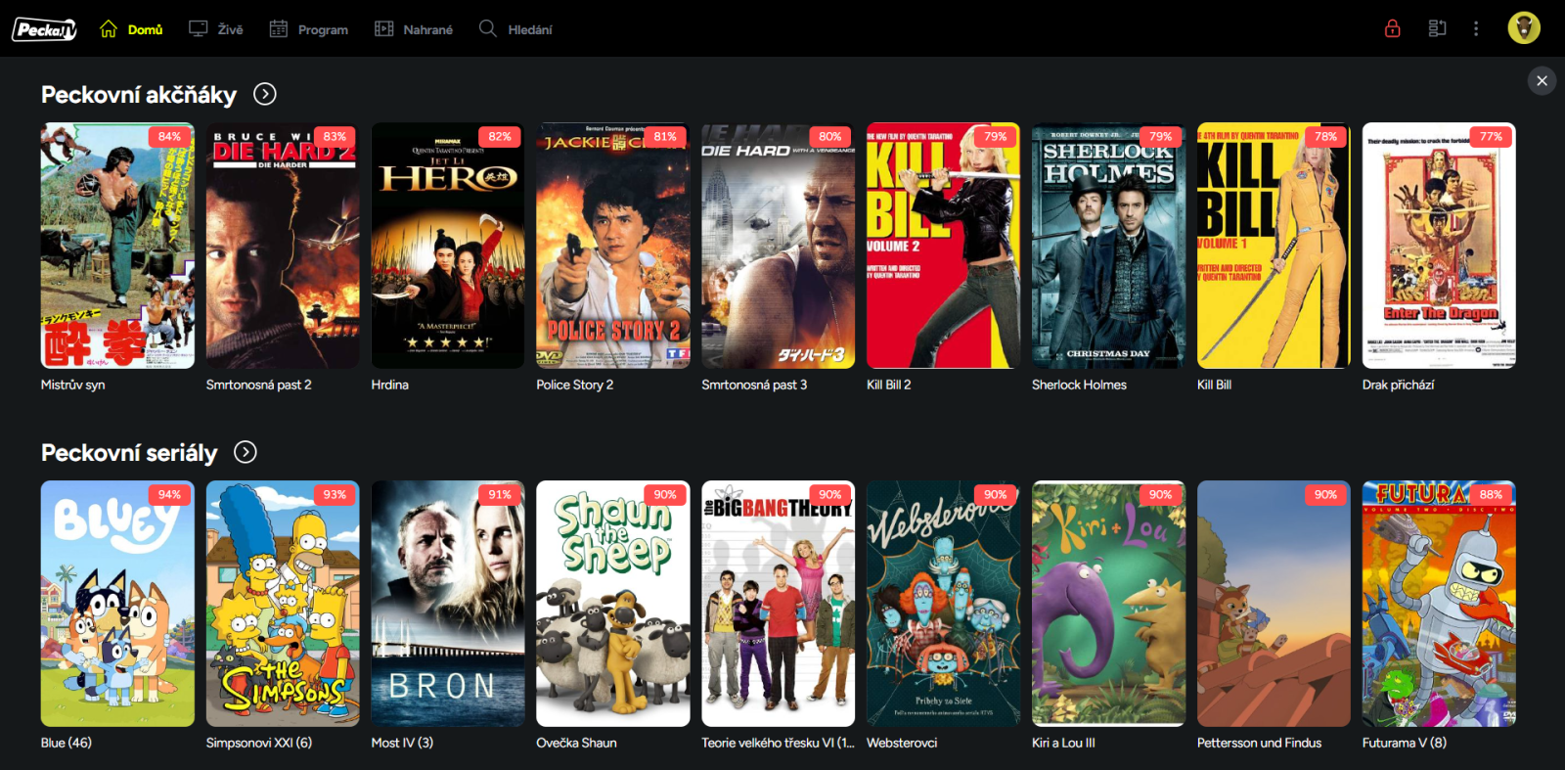
Task: Expand Peckovní seriály section arrow
Action: (x=246, y=452)
